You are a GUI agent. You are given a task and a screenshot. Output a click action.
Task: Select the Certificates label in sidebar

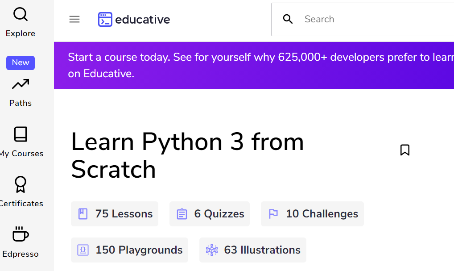click(x=21, y=204)
